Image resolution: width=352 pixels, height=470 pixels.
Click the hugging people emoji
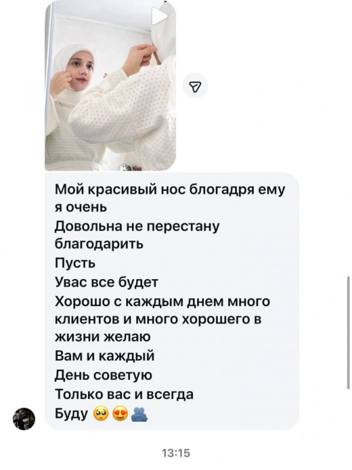[139, 415]
